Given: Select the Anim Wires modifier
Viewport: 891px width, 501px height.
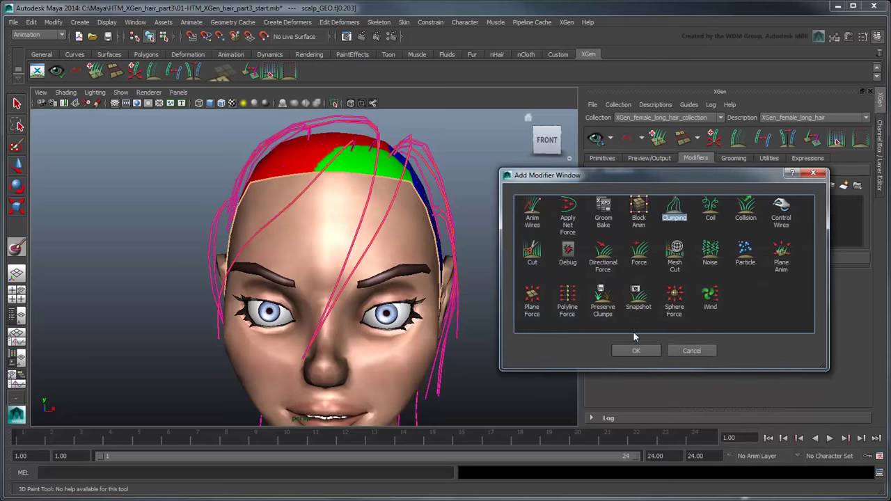Looking at the screenshot, I should point(532,213).
